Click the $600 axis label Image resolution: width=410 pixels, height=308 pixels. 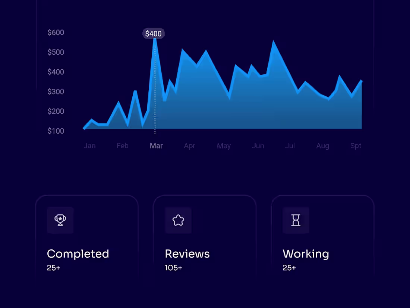click(x=56, y=32)
